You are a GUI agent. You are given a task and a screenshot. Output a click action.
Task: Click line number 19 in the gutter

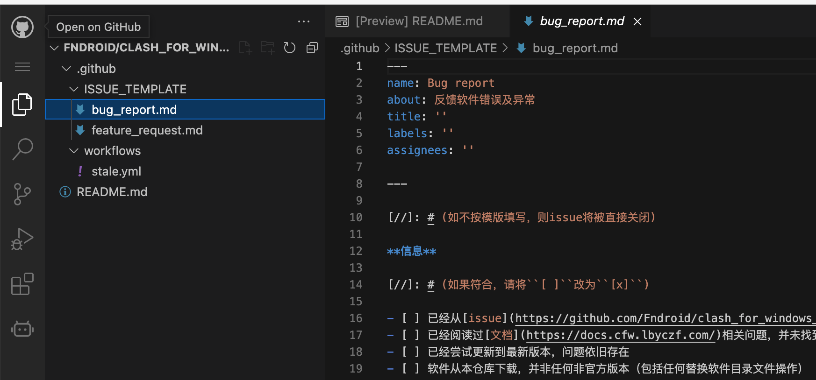click(356, 369)
